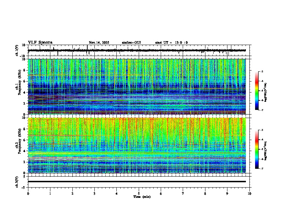
Task: Click the time-axis tick label "9"
Action: [x=227, y=194]
